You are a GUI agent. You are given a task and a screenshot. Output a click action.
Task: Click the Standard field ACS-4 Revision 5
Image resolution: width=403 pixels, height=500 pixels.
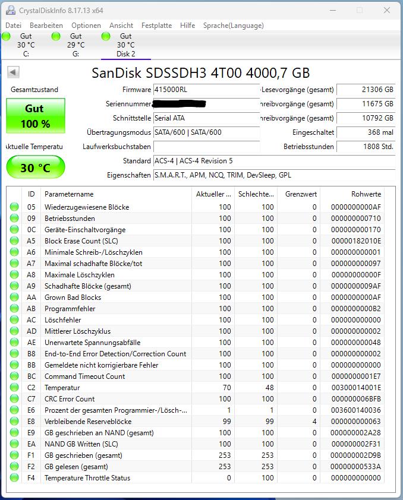(275, 161)
